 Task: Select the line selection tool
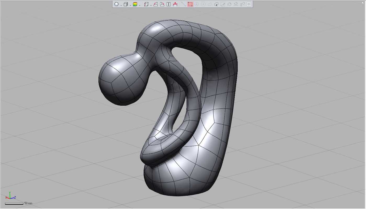click(x=183, y=4)
